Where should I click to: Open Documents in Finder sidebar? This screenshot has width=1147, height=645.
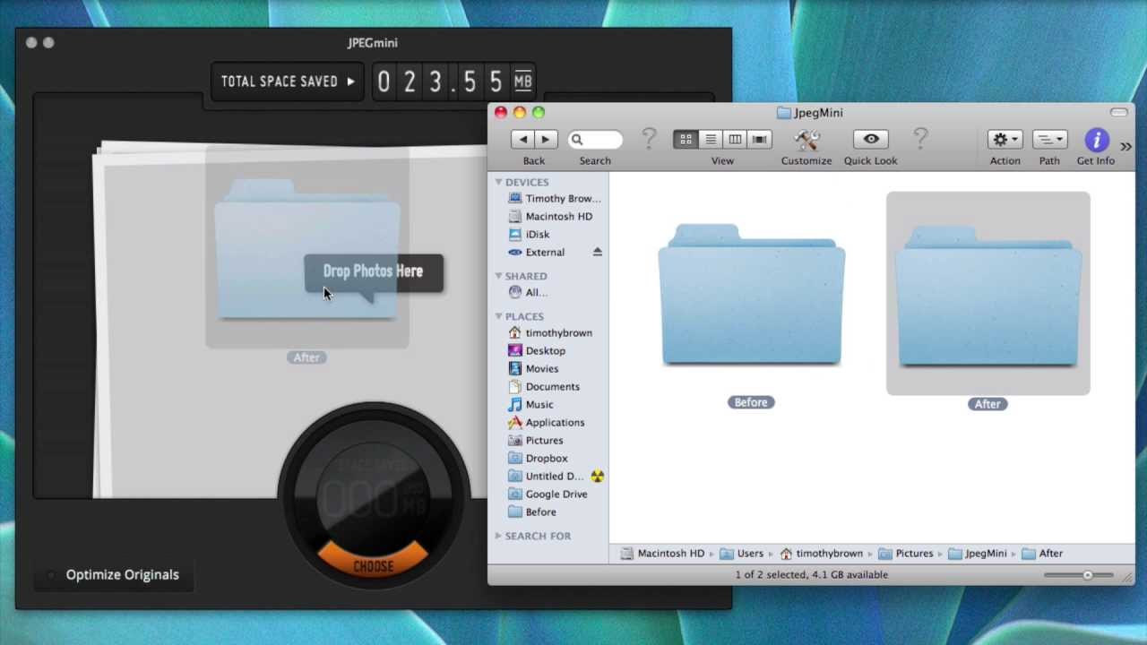pyautogui.click(x=544, y=387)
